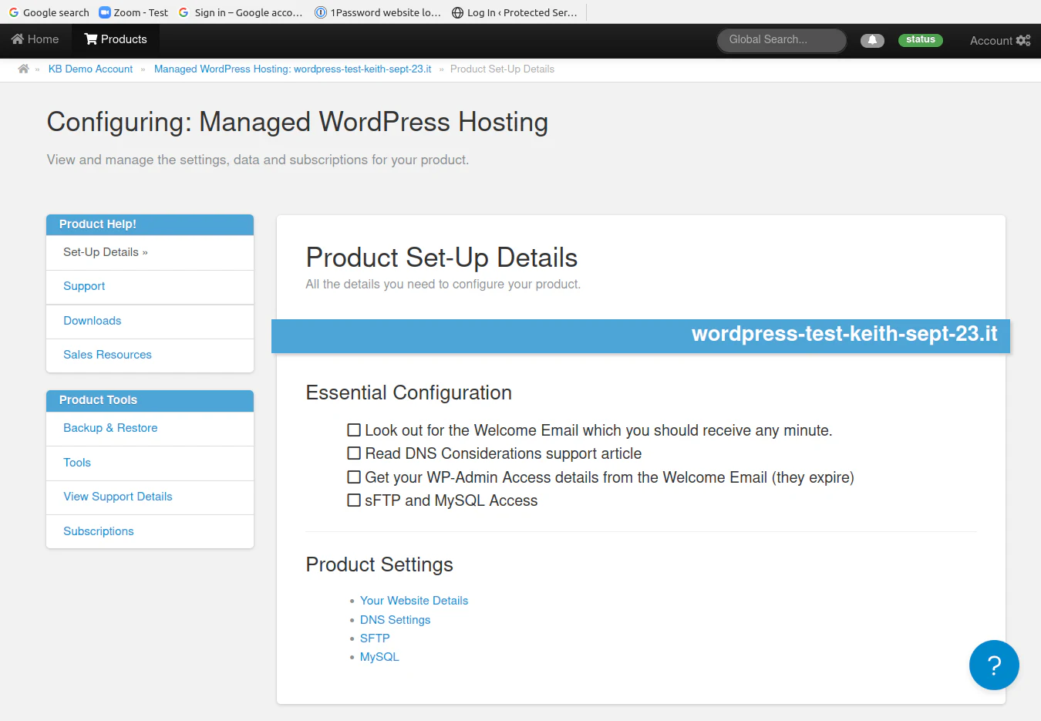Check Read DNS Considerations checkbox

pos(354,453)
